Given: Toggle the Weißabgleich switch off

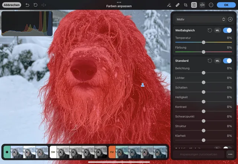Looking at the screenshot, I should point(227,30).
